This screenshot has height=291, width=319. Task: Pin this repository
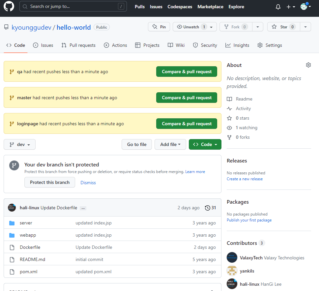click(159, 27)
